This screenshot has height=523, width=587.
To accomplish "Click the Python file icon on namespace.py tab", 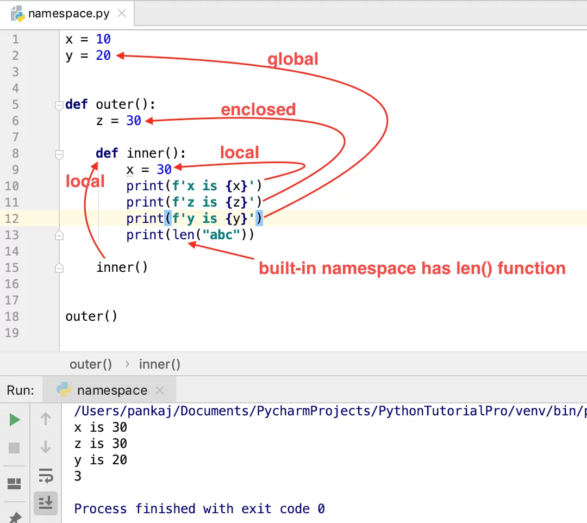I will (x=17, y=14).
